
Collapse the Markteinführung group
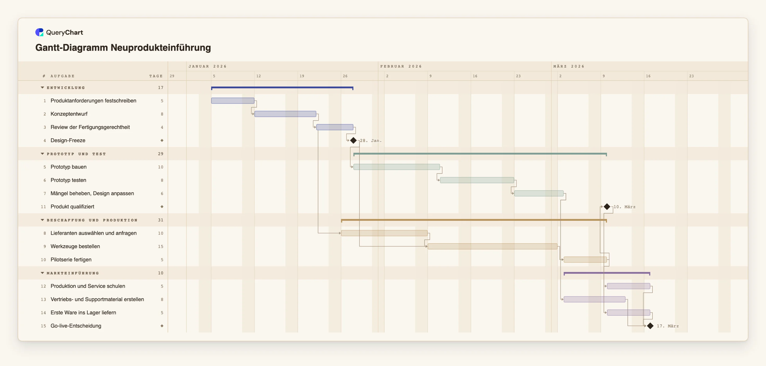[x=42, y=273]
